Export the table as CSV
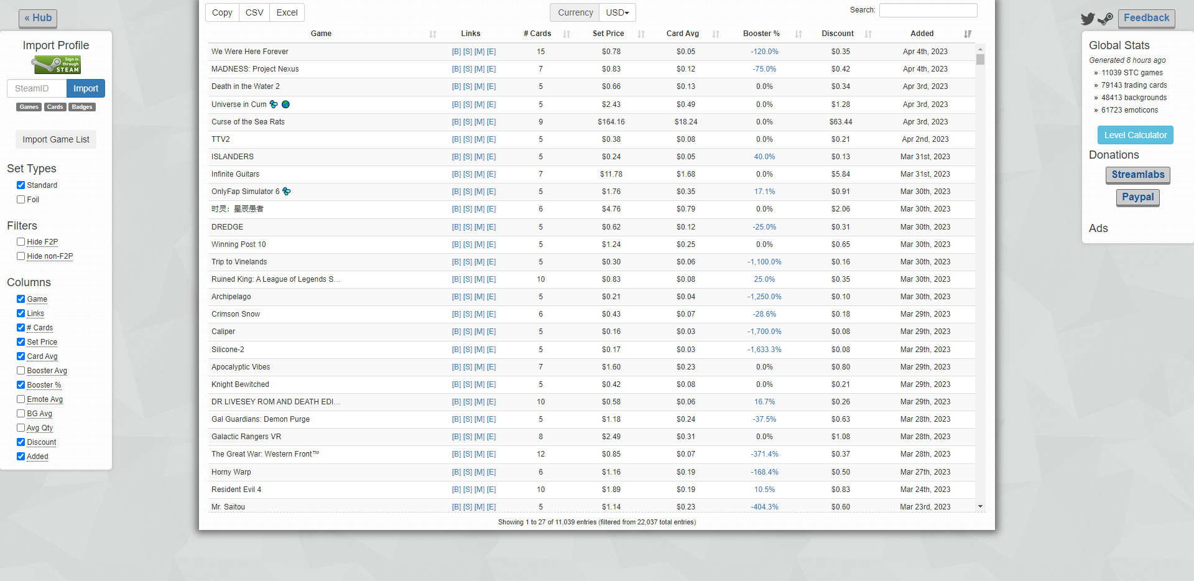 (254, 12)
